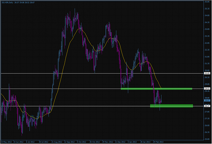Click the 28 Jan 2013 date label
The width and height of the screenshot is (212, 144).
[145, 142]
